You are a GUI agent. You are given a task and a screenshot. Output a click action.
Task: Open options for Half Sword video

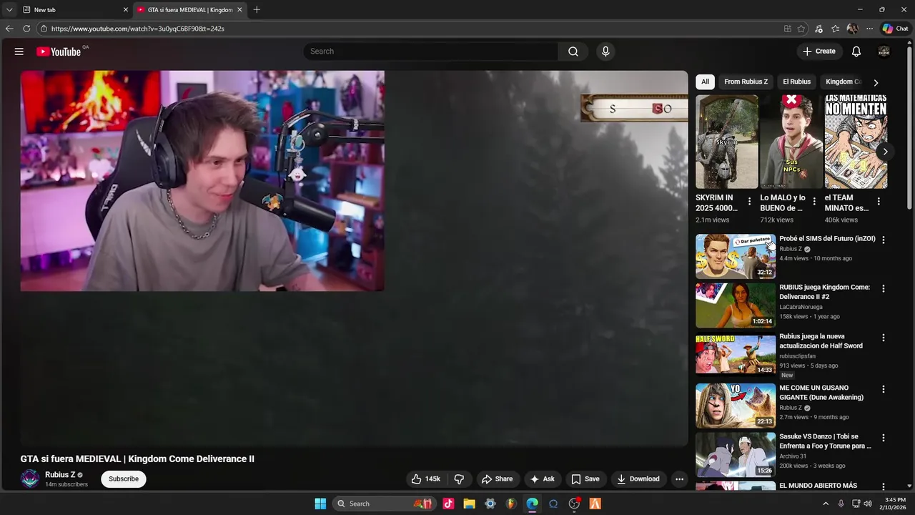point(884,338)
